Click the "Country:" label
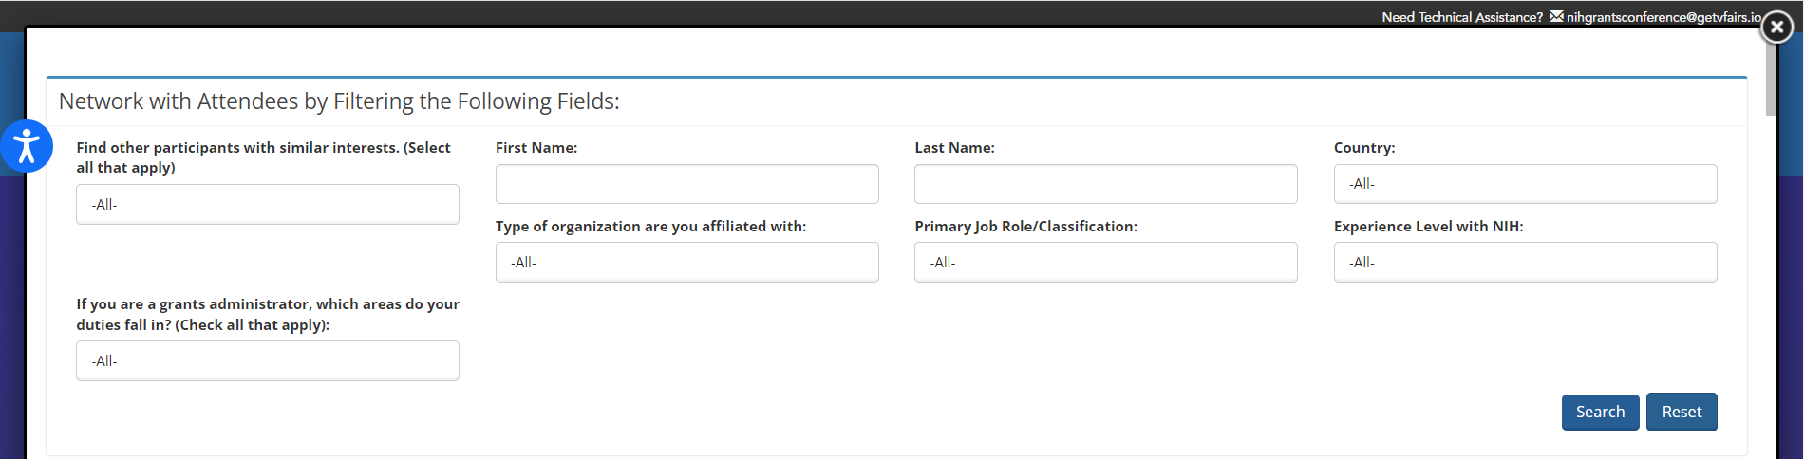The image size is (1804, 459). click(1363, 148)
